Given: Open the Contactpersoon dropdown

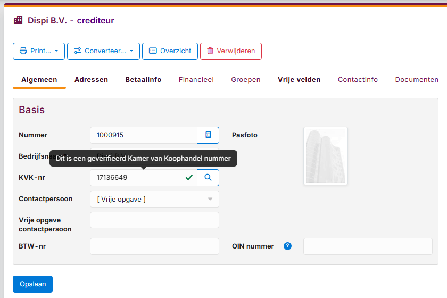Looking at the screenshot, I should tap(154, 199).
